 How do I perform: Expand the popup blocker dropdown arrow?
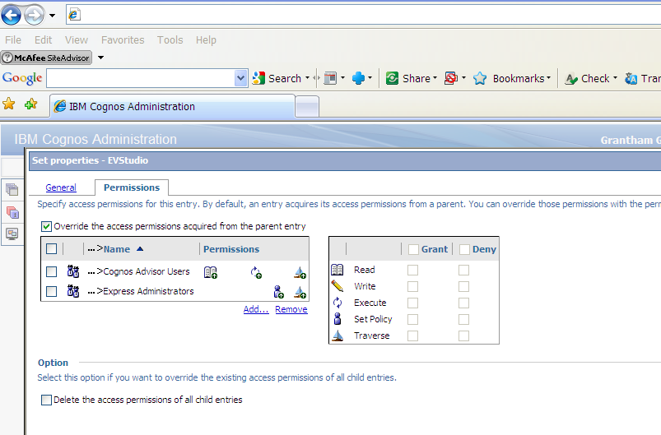463,78
